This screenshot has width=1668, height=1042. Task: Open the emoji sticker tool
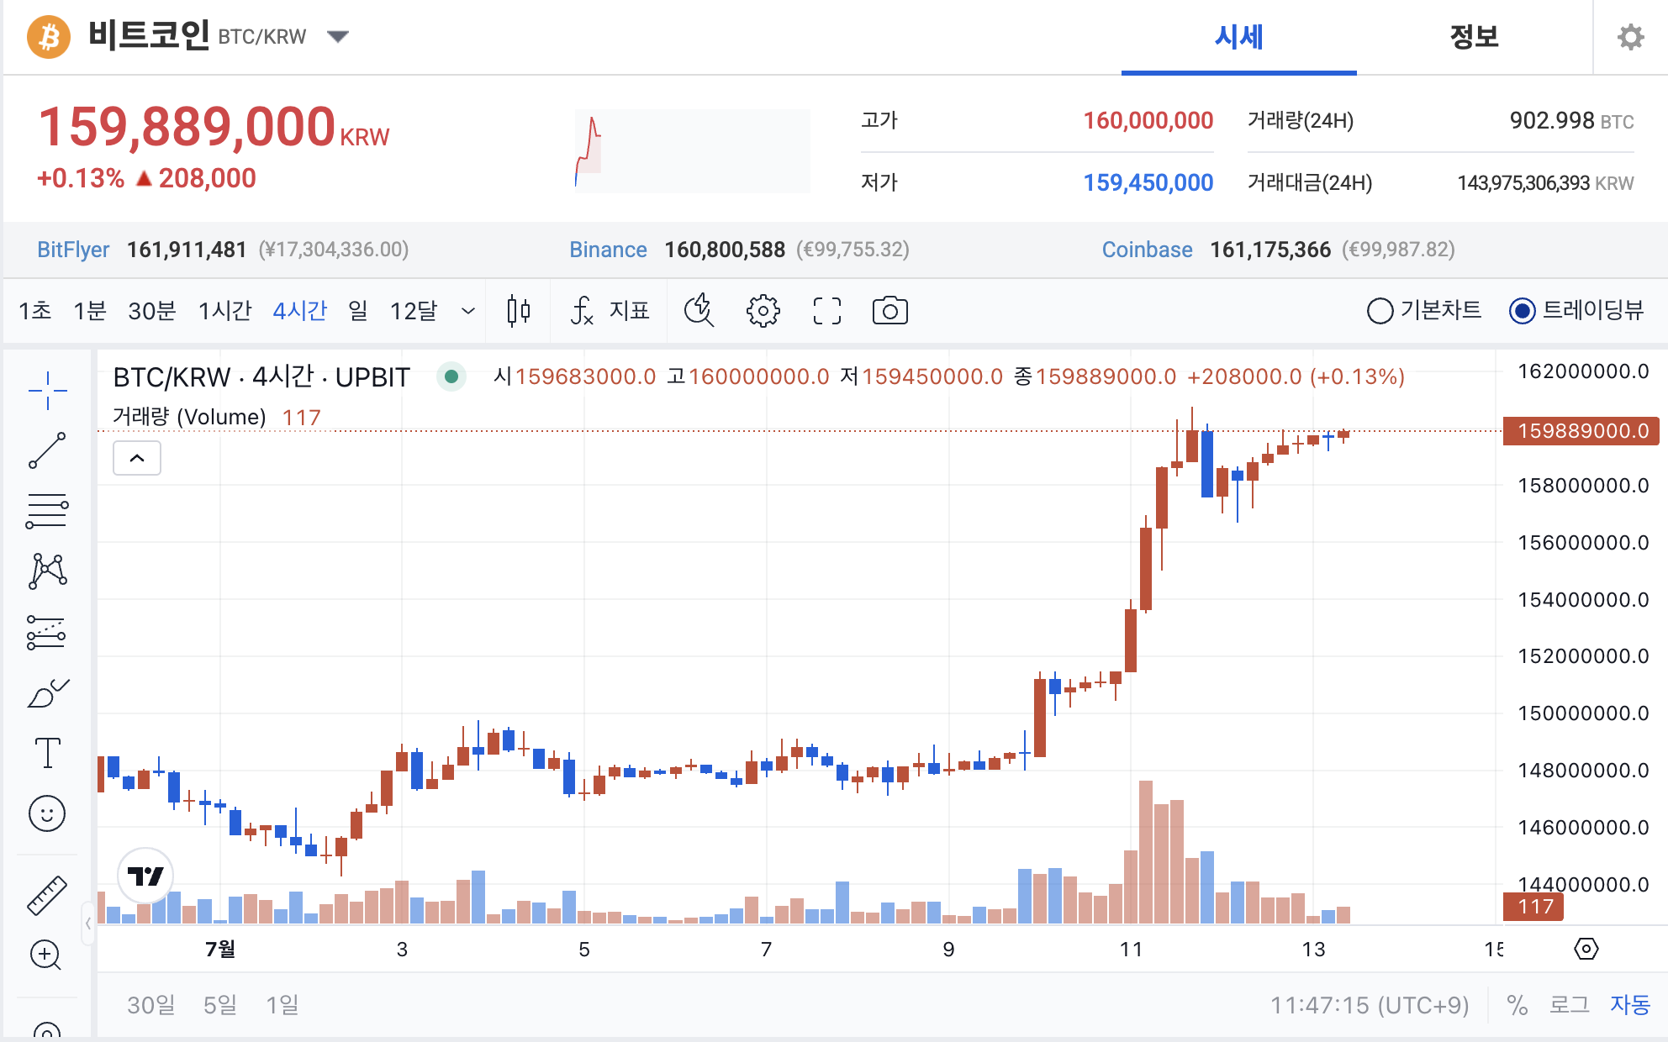tap(47, 813)
